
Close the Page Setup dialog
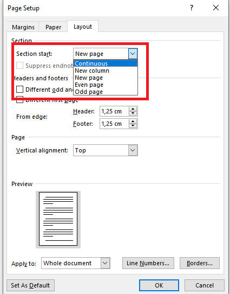pyautogui.click(x=216, y=8)
